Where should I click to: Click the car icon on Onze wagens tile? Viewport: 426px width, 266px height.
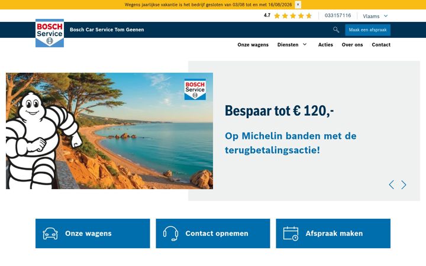[x=50, y=233]
